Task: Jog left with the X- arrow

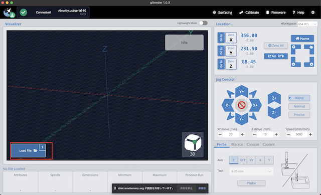Action: [228, 105]
